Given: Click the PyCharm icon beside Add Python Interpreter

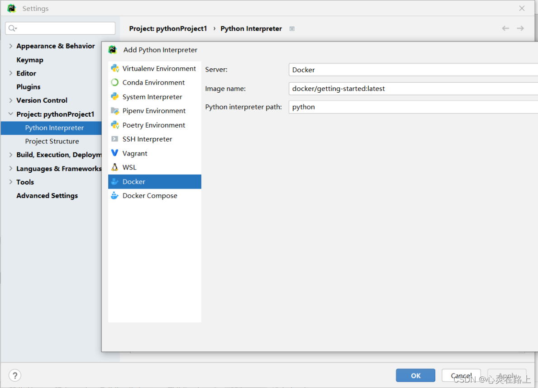Looking at the screenshot, I should tap(113, 50).
